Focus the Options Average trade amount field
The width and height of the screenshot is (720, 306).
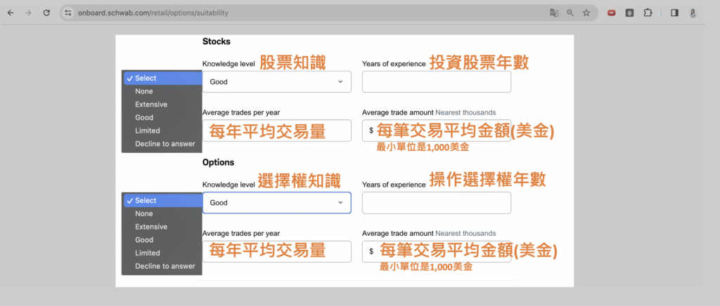[439, 251]
